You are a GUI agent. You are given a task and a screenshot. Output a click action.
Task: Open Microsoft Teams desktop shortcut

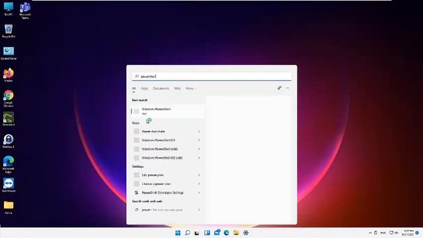[x=25, y=11]
